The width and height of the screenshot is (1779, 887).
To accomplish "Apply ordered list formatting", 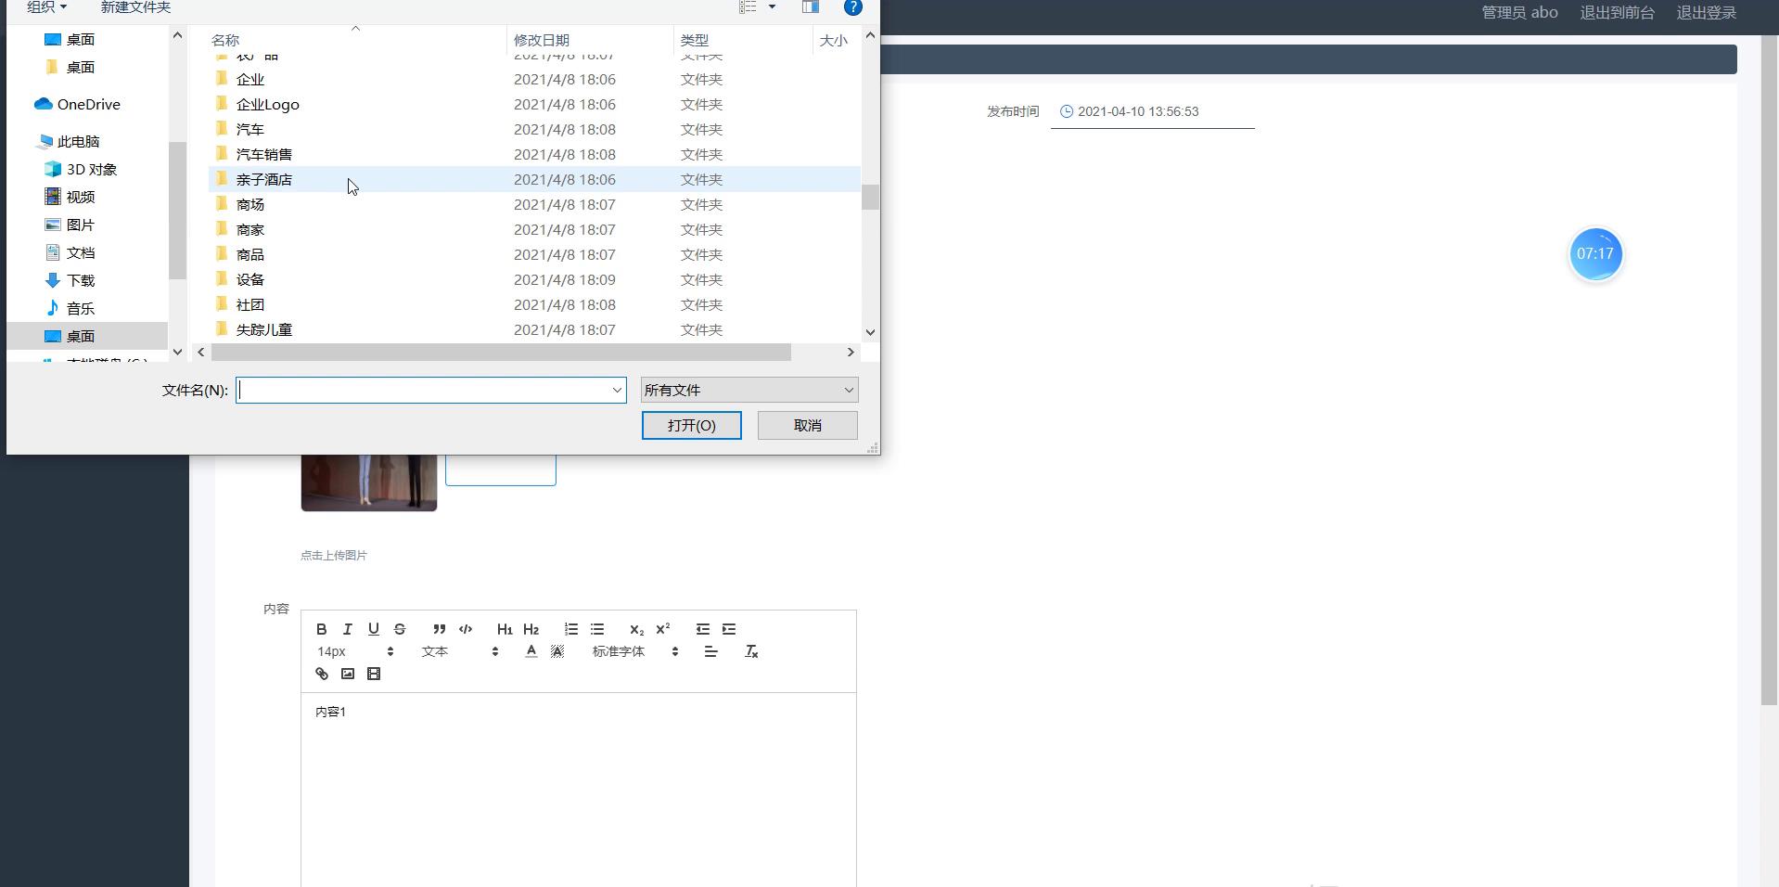I will (x=571, y=629).
